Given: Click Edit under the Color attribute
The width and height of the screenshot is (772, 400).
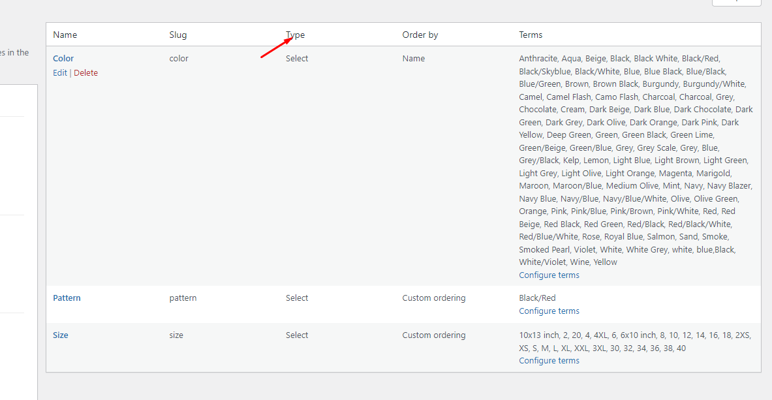Looking at the screenshot, I should tap(59, 73).
